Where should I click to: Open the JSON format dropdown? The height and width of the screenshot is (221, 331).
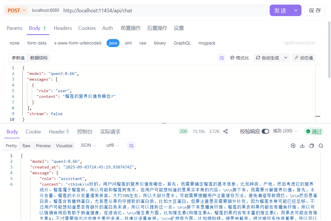tap(88, 146)
